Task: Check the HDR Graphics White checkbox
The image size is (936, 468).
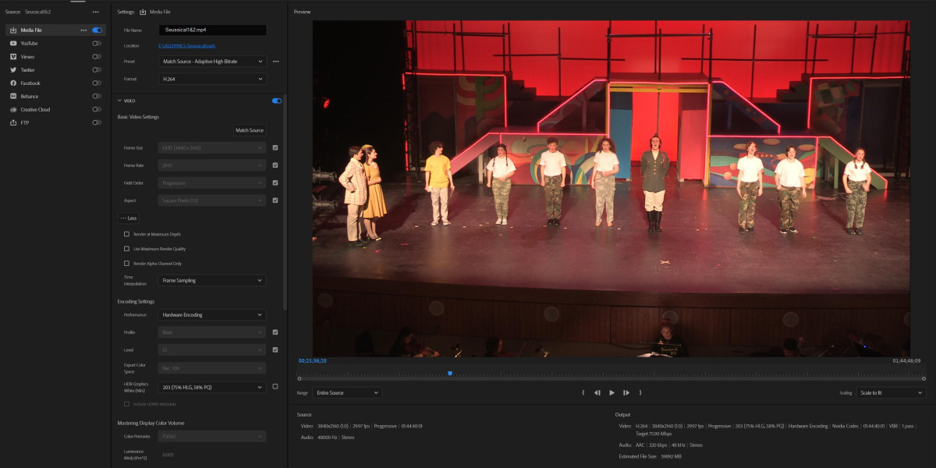Action: click(275, 387)
